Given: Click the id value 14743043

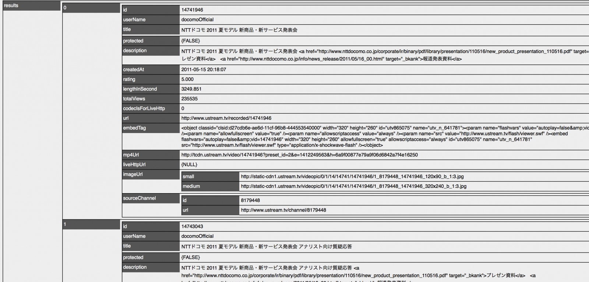Looking at the screenshot, I should click(x=192, y=226).
